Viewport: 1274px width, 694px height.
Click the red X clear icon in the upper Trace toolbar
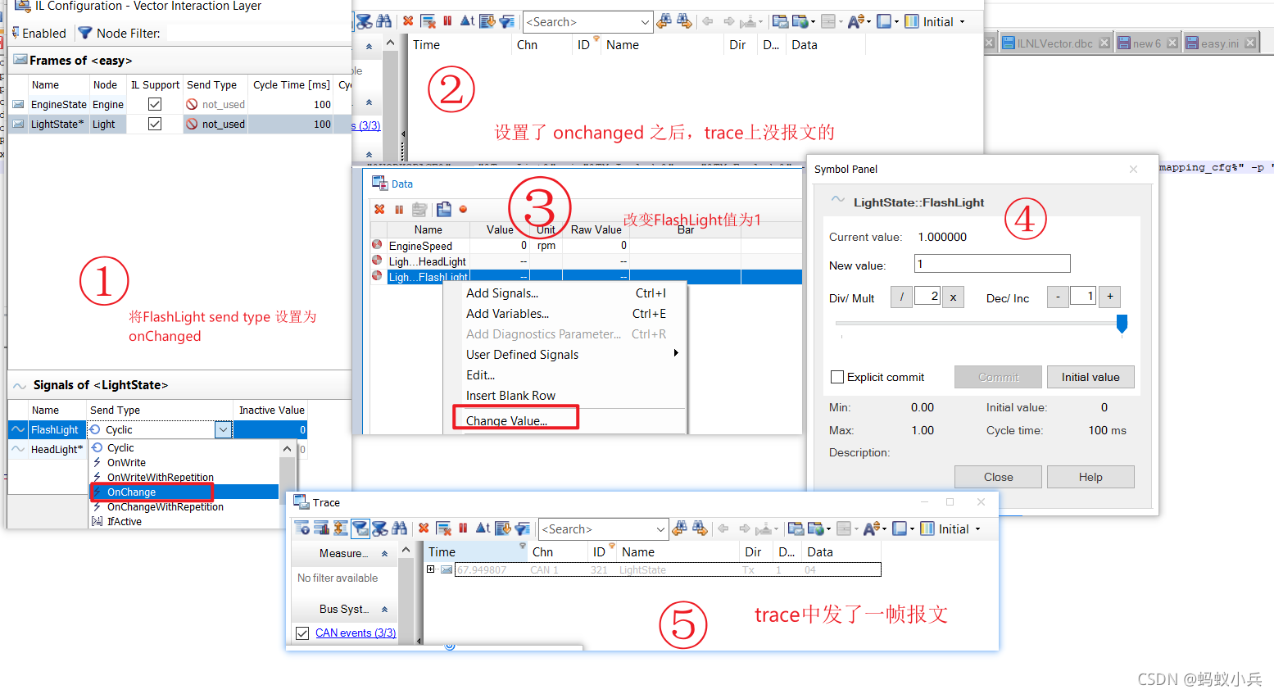tap(408, 21)
